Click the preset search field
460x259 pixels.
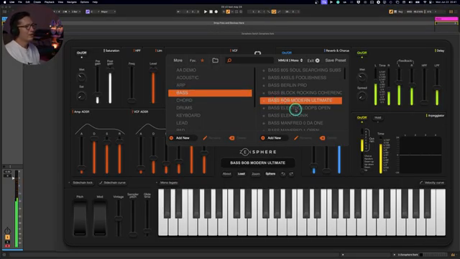click(249, 60)
